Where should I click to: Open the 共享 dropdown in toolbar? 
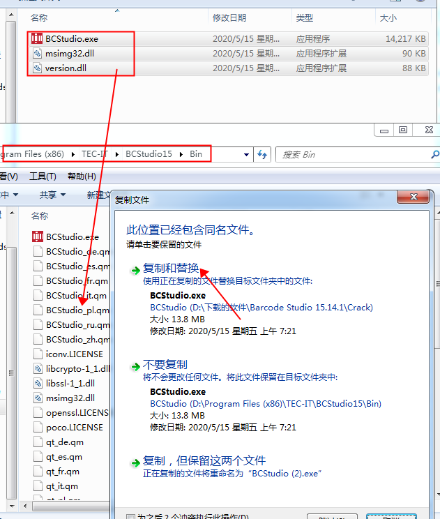(52, 195)
